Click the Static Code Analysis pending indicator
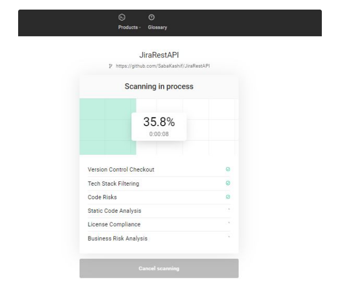The image size is (345, 289). [229, 210]
